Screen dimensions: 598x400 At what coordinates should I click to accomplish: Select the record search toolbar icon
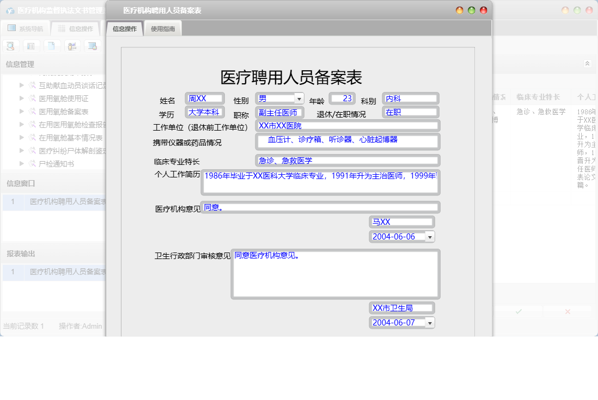[x=10, y=46]
